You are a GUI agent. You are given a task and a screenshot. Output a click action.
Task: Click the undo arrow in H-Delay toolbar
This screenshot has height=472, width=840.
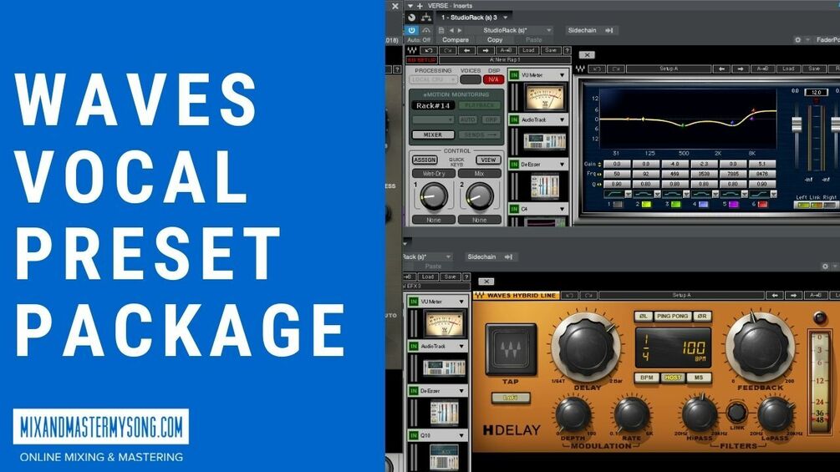point(569,296)
